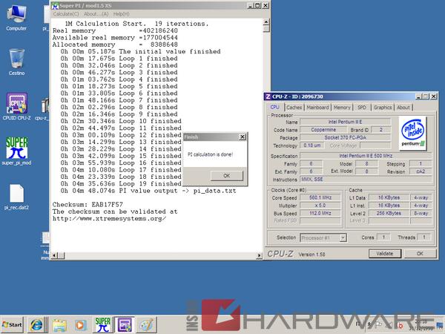
Task: Click the Super PI scroll up arrow
Action: 266,22
